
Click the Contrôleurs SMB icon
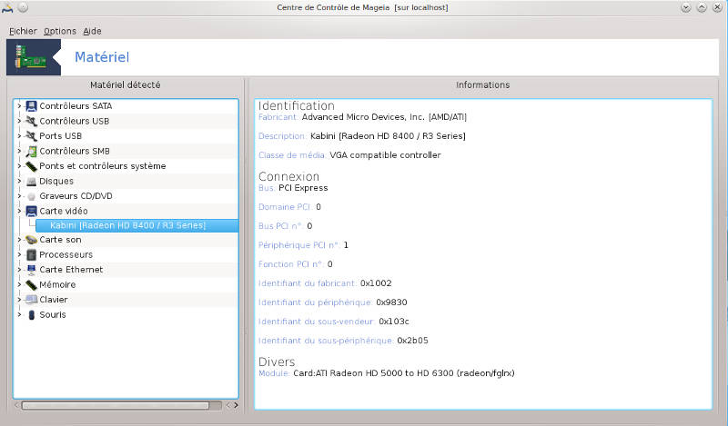[x=31, y=151]
